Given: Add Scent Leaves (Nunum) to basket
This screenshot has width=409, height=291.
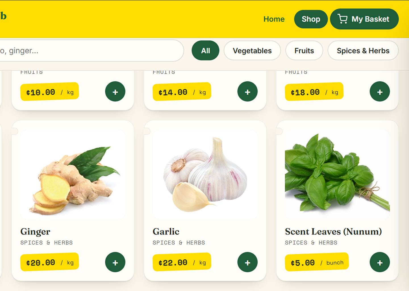Looking at the screenshot, I should coord(380,262).
